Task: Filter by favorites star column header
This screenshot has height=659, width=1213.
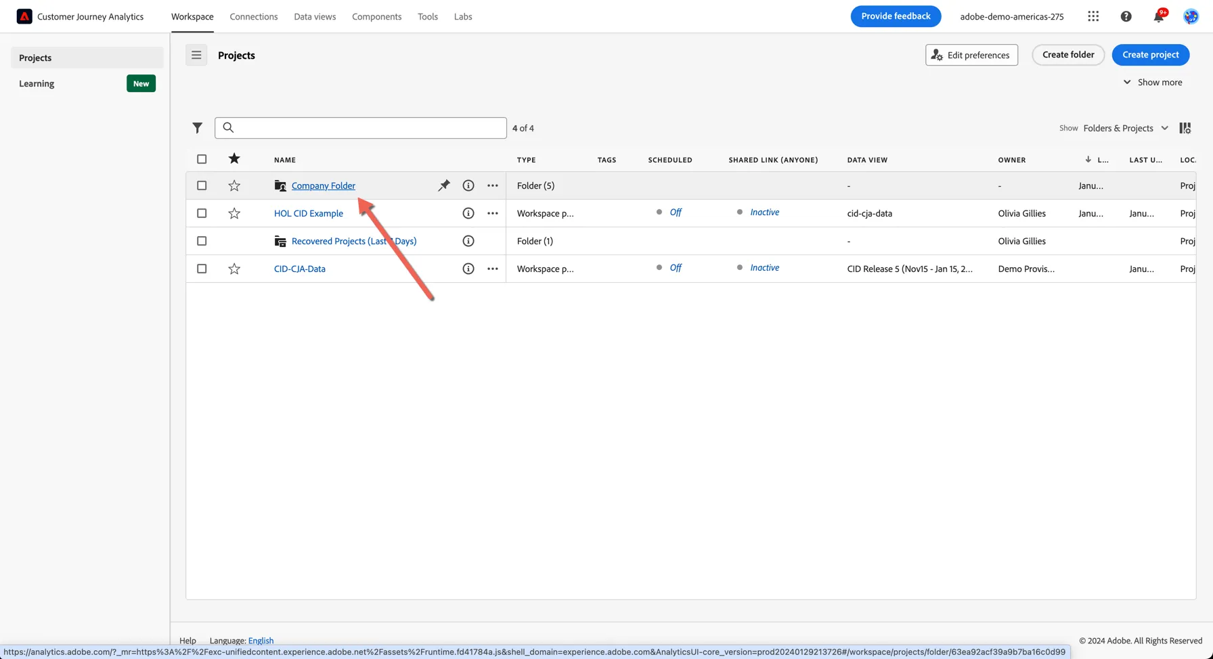Action: click(234, 158)
